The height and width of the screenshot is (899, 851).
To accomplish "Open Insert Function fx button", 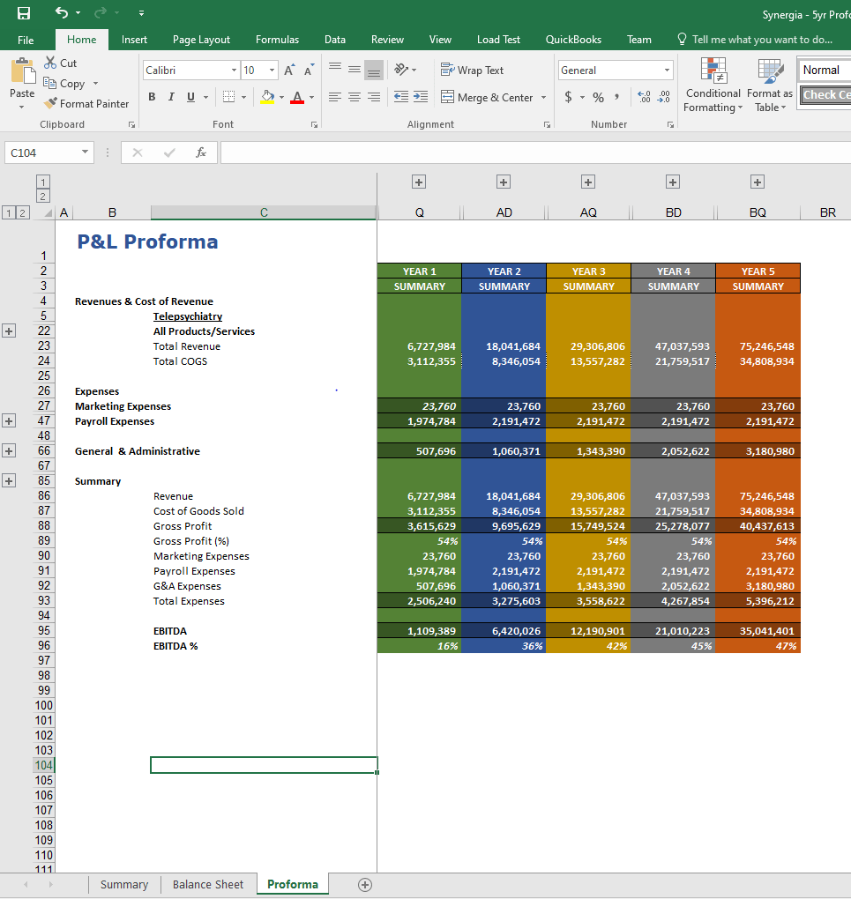I will 201,152.
